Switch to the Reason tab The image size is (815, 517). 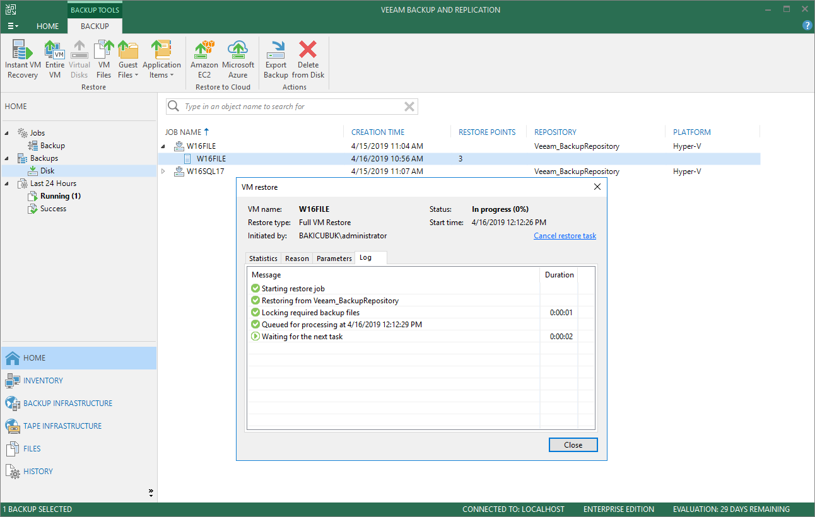tap(297, 258)
